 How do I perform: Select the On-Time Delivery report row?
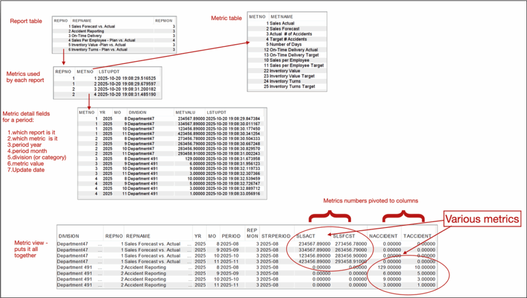(x=85, y=36)
